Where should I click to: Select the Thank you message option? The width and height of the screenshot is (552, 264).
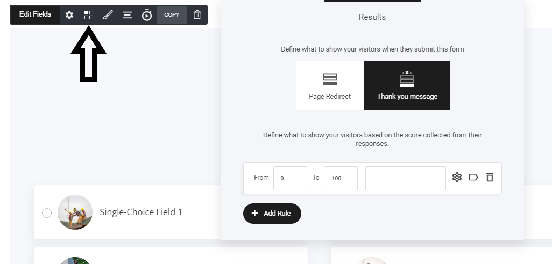click(407, 85)
